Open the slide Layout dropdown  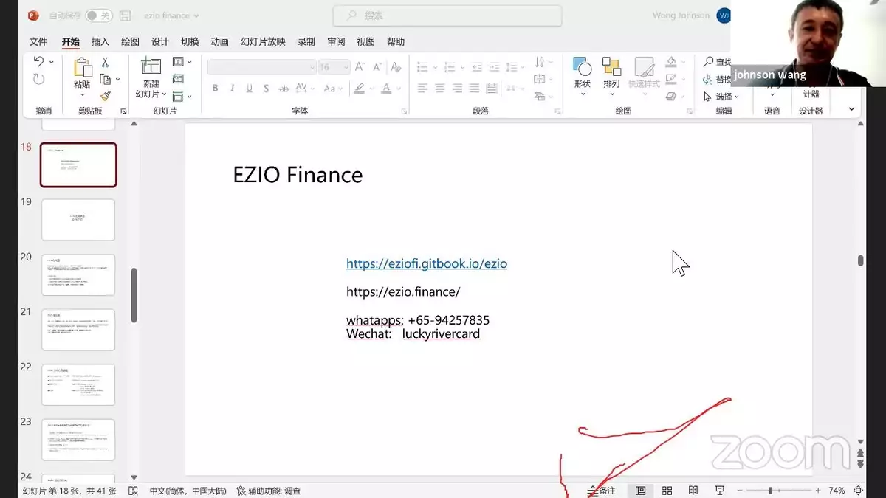tap(182, 62)
